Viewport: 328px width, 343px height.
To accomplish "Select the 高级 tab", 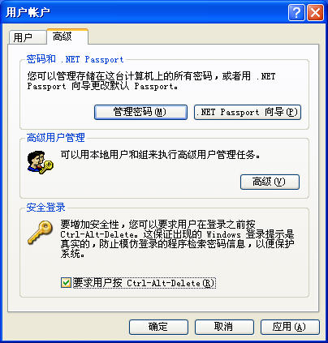I will [67, 36].
